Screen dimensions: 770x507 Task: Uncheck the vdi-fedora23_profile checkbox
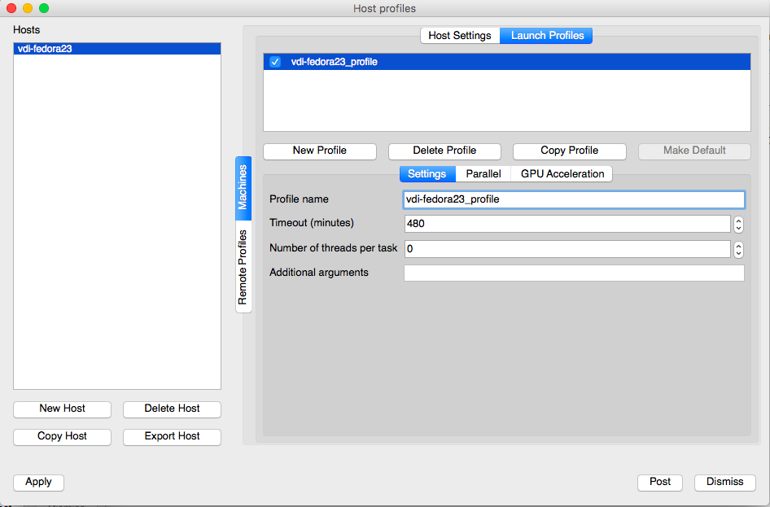275,62
